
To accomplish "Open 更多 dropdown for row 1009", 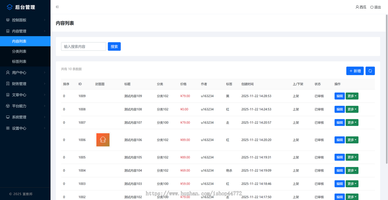I will pos(352,96).
